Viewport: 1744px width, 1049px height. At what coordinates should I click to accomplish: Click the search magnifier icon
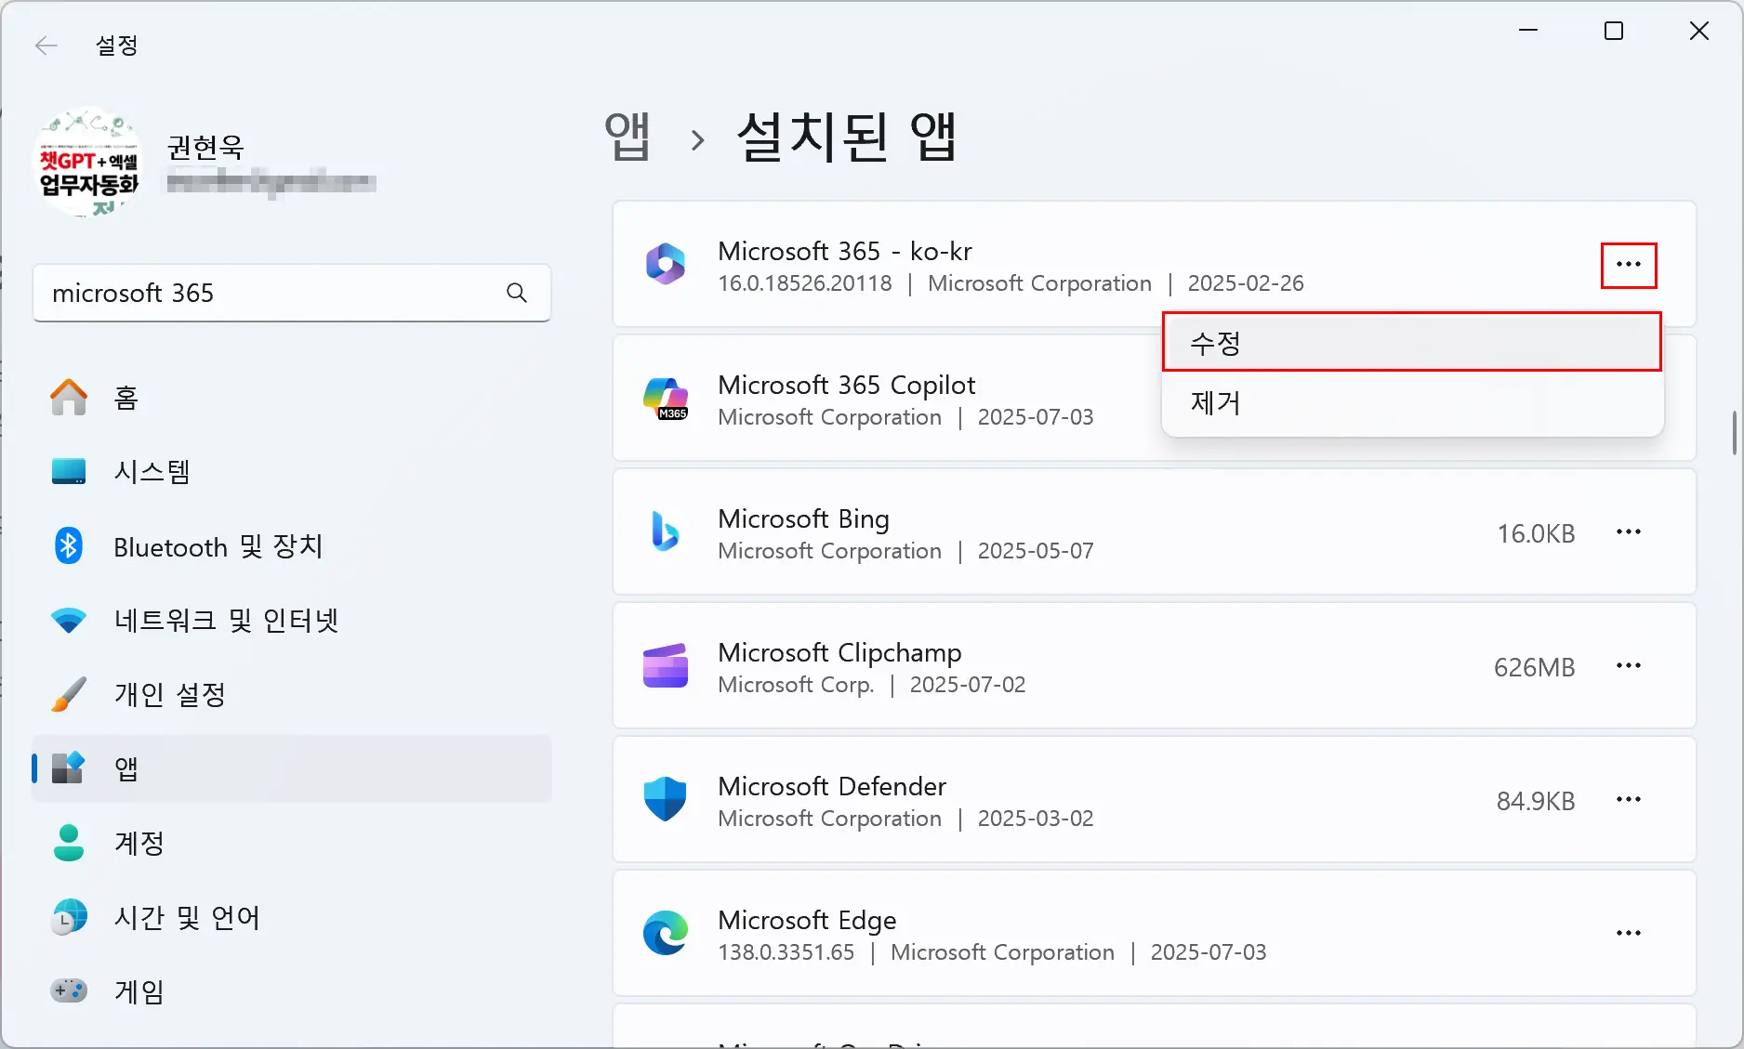517,293
